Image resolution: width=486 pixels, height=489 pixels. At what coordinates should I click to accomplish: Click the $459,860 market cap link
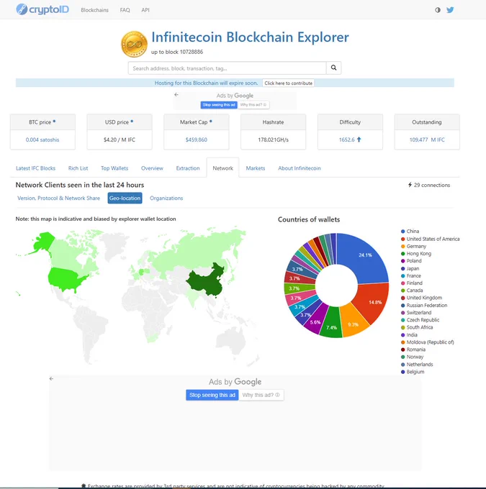coord(196,140)
